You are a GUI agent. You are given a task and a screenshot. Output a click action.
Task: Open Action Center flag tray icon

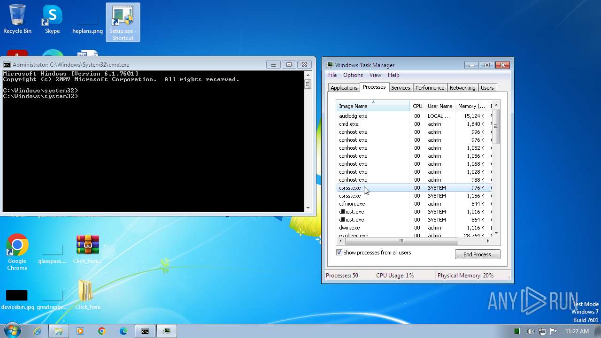click(x=553, y=331)
